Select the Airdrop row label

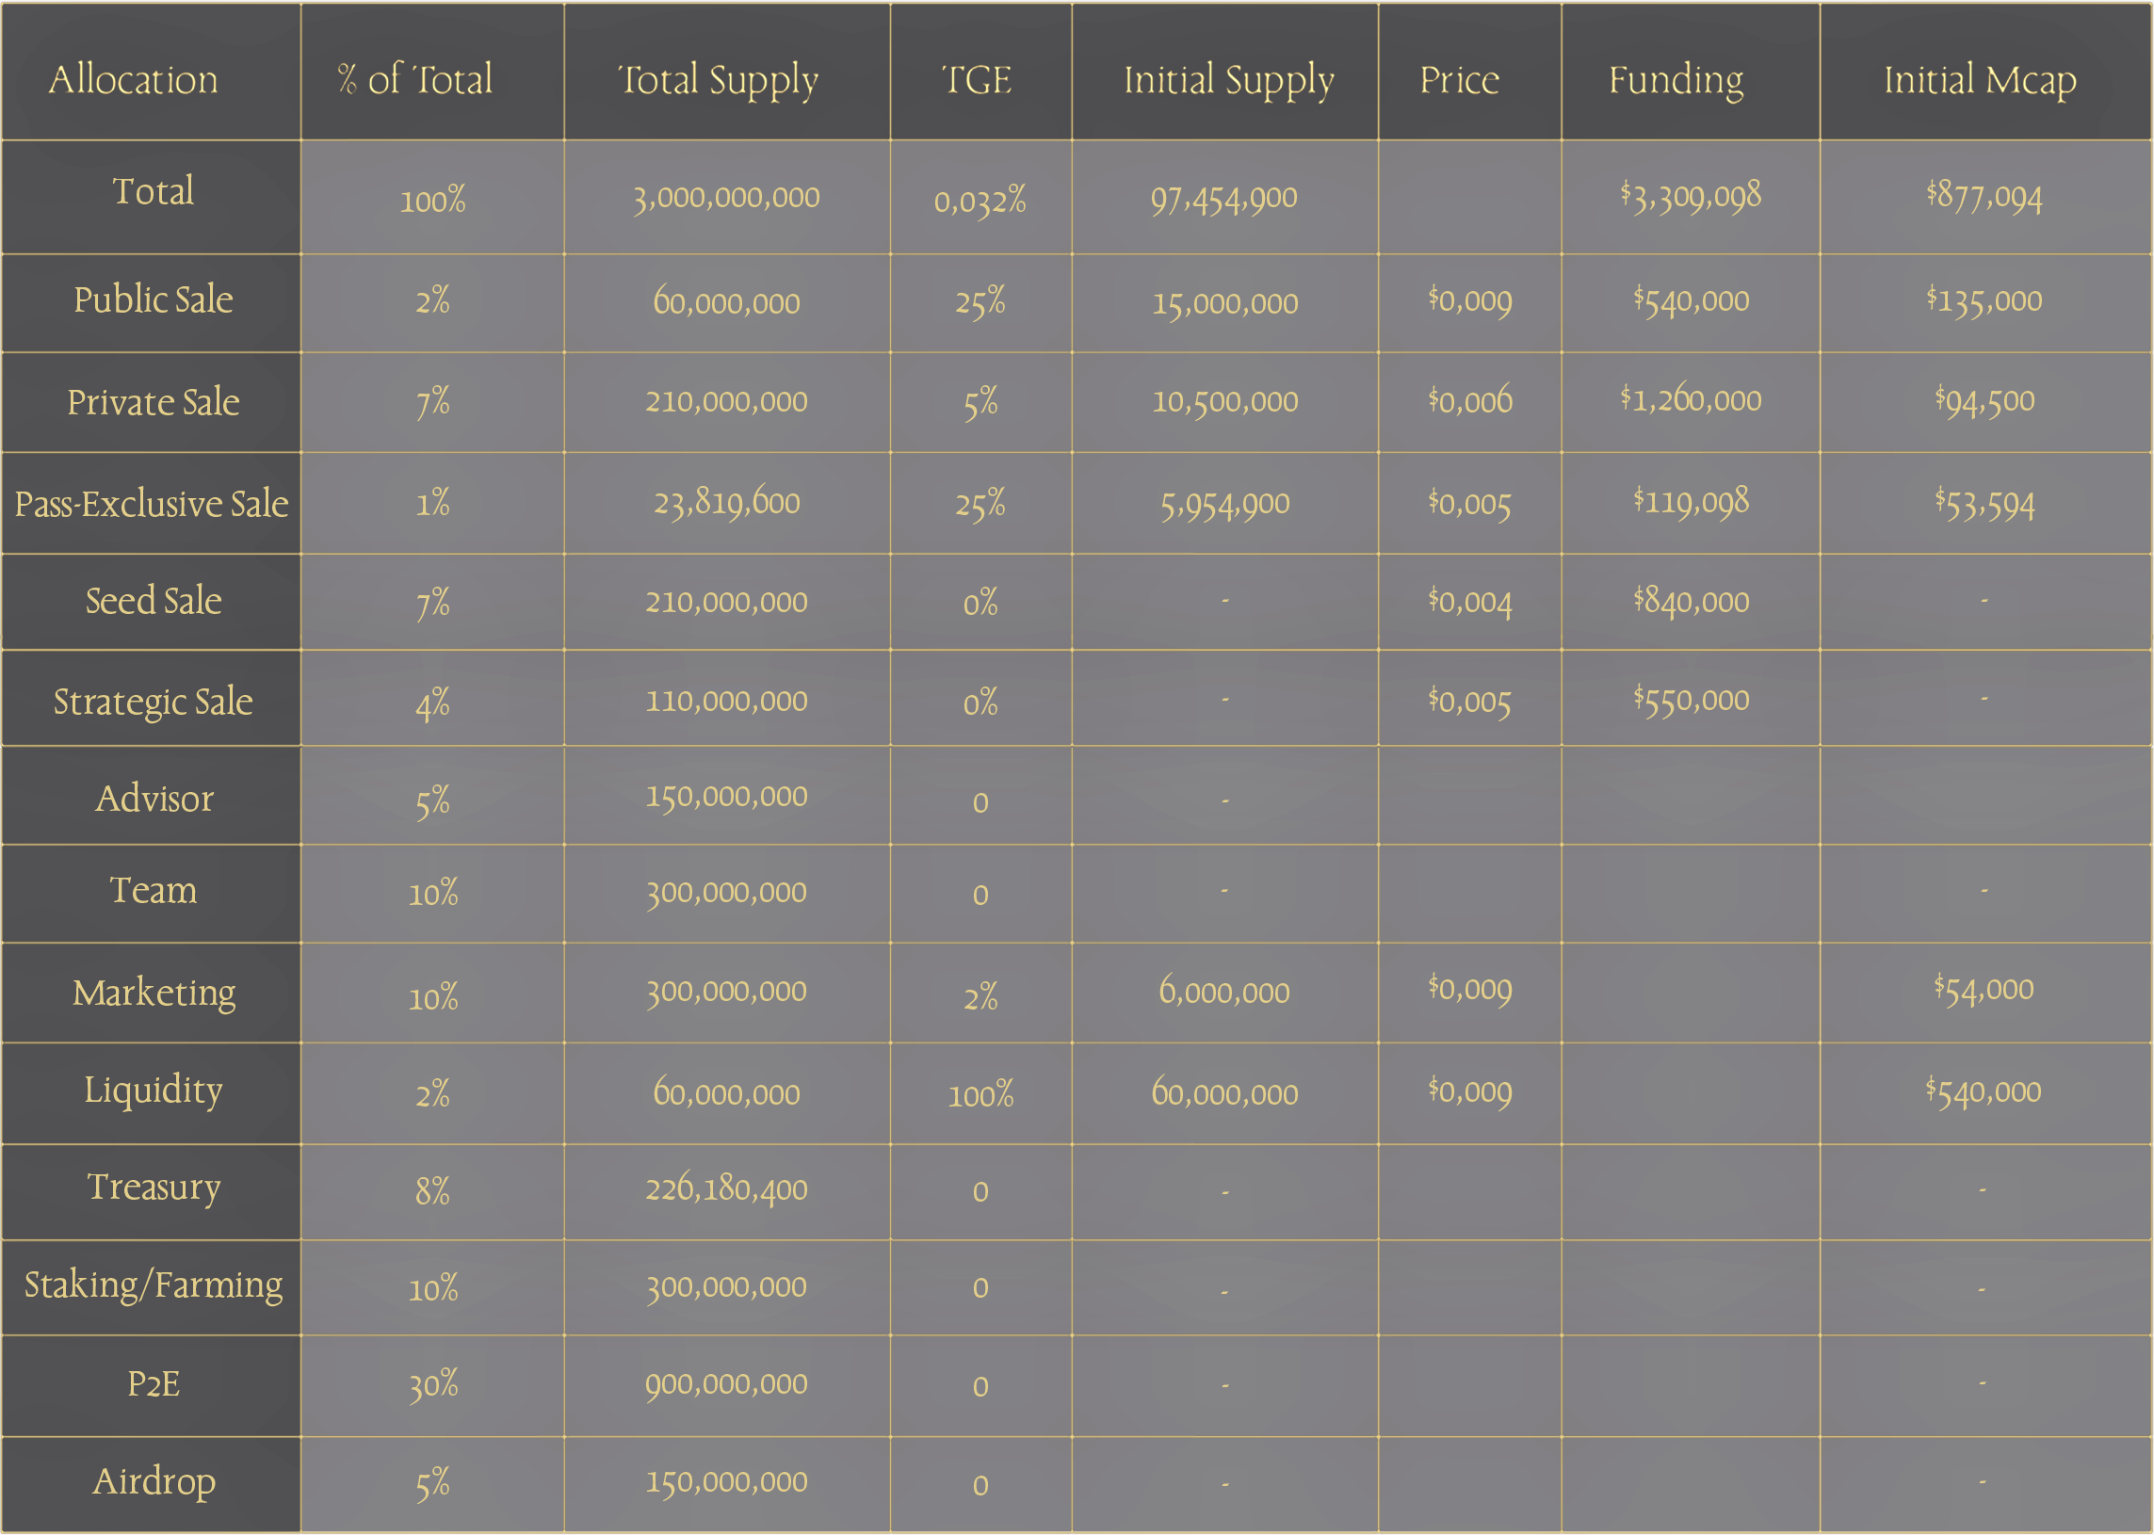pyautogui.click(x=154, y=1482)
